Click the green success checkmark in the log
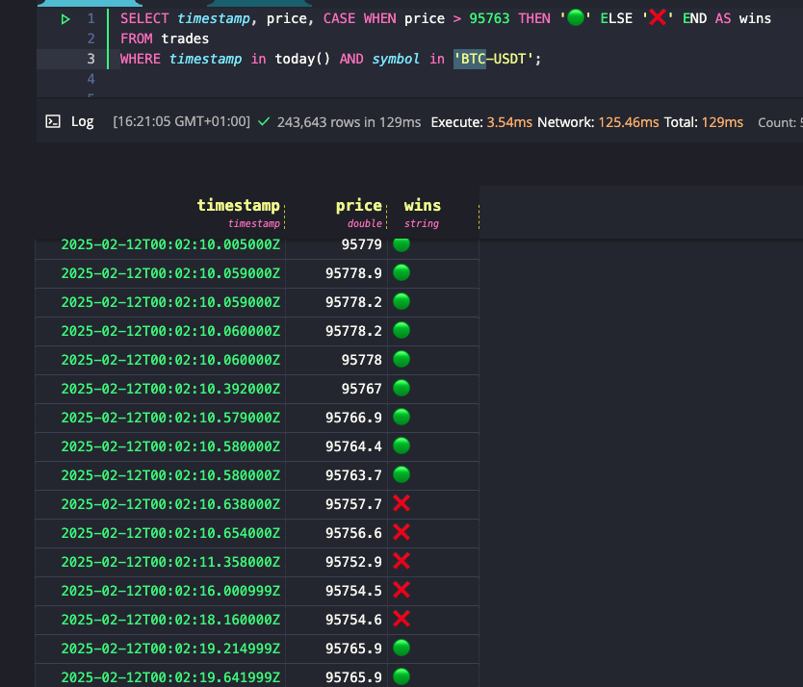The image size is (803, 687). 264,122
